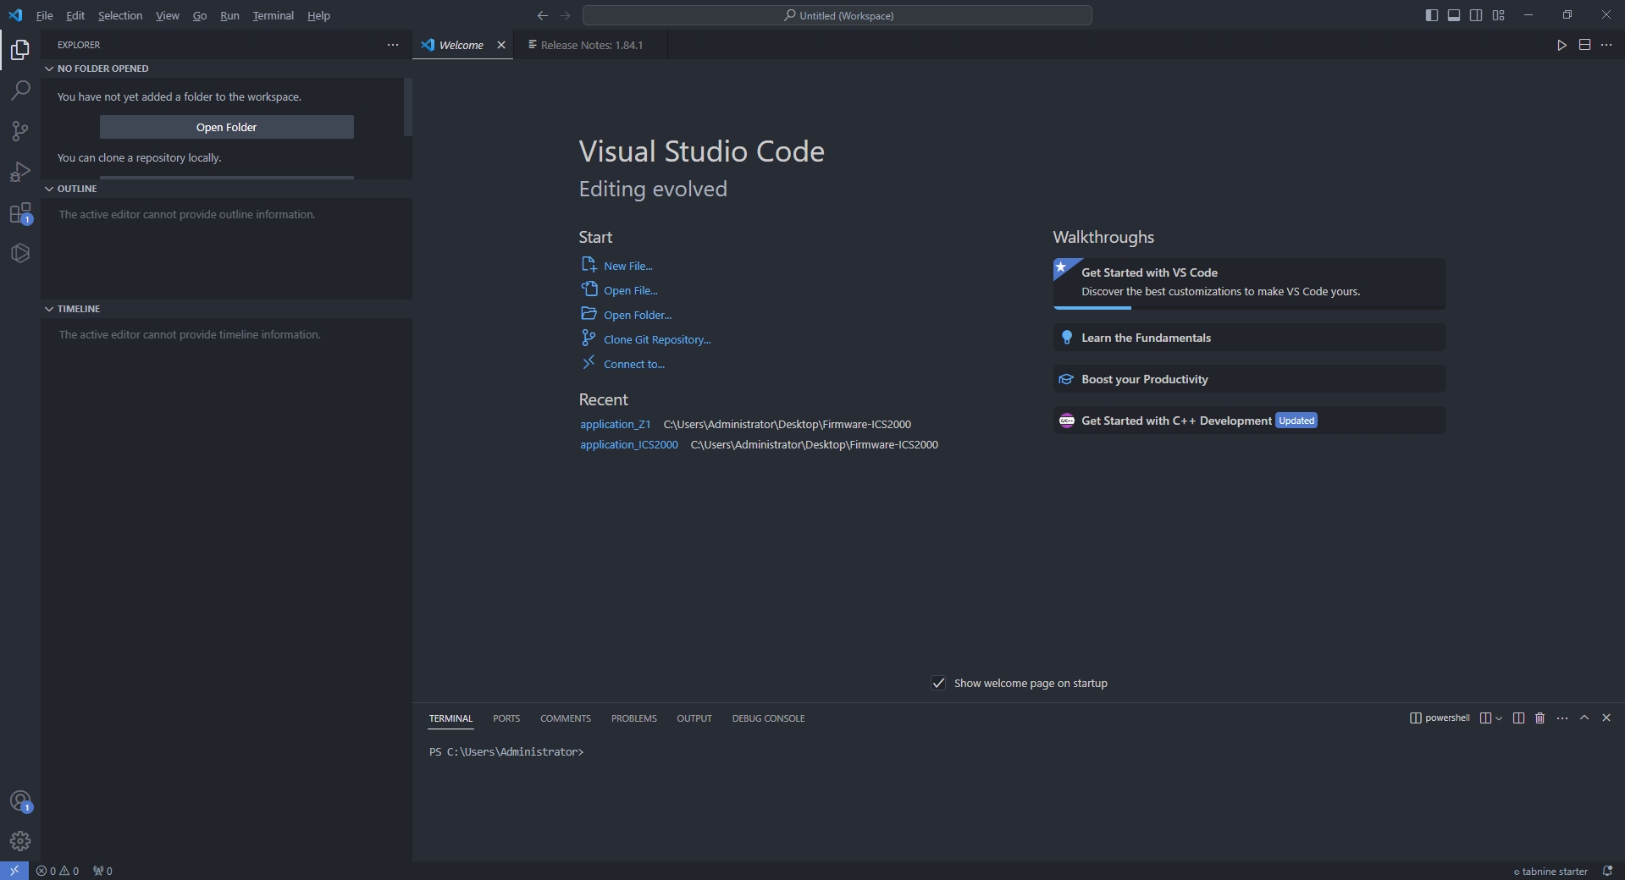
Task: Close the Welcome tab
Action: (x=501, y=45)
